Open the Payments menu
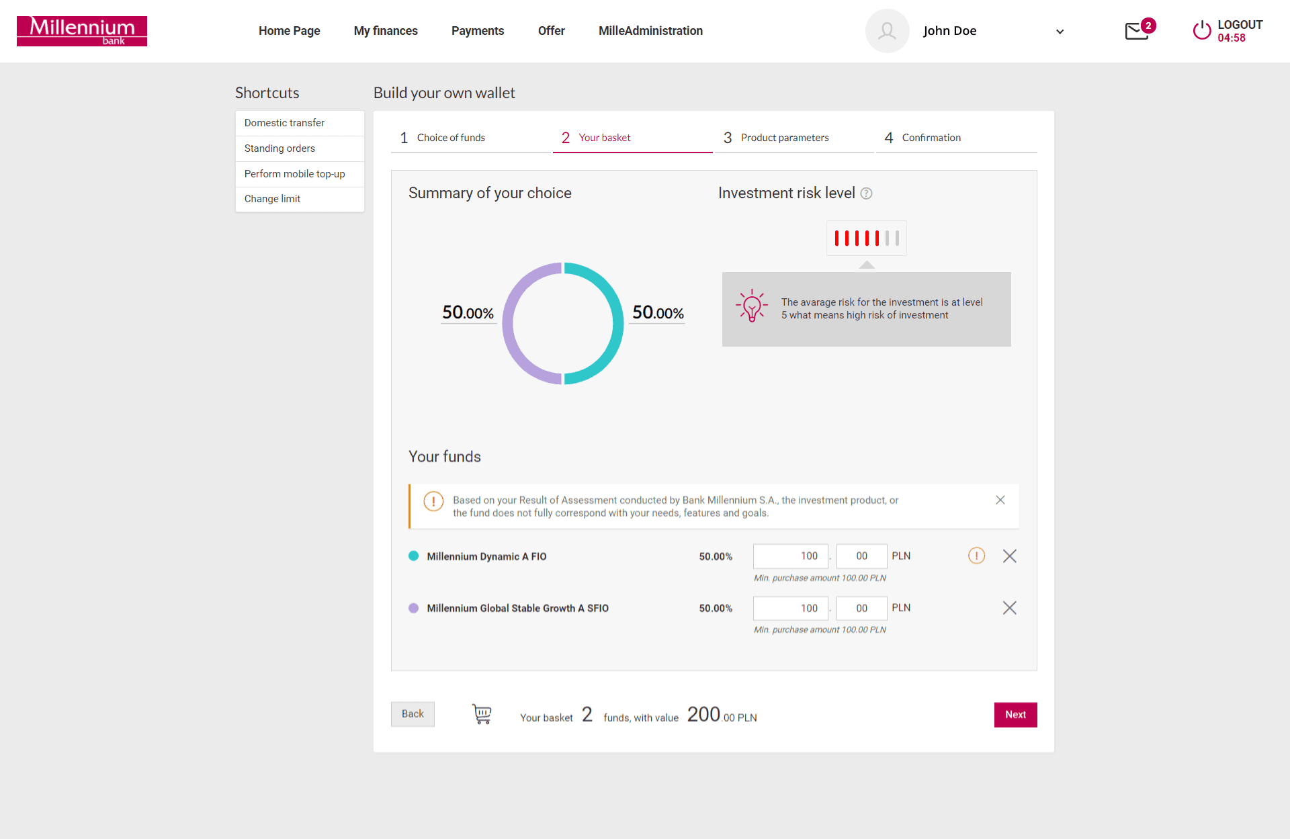This screenshot has width=1290, height=839. 478,30
